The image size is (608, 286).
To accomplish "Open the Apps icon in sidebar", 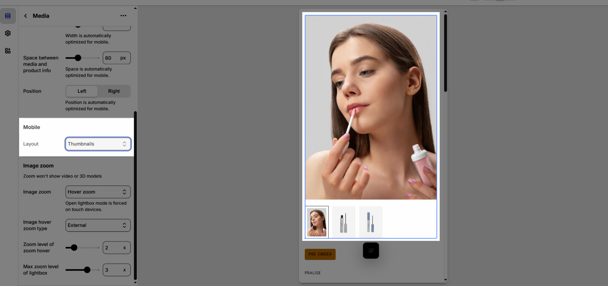I will click(x=8, y=51).
